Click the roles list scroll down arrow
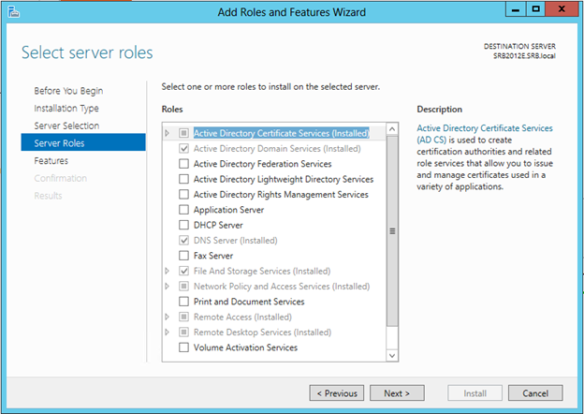The height and width of the screenshot is (414, 584). point(392,356)
